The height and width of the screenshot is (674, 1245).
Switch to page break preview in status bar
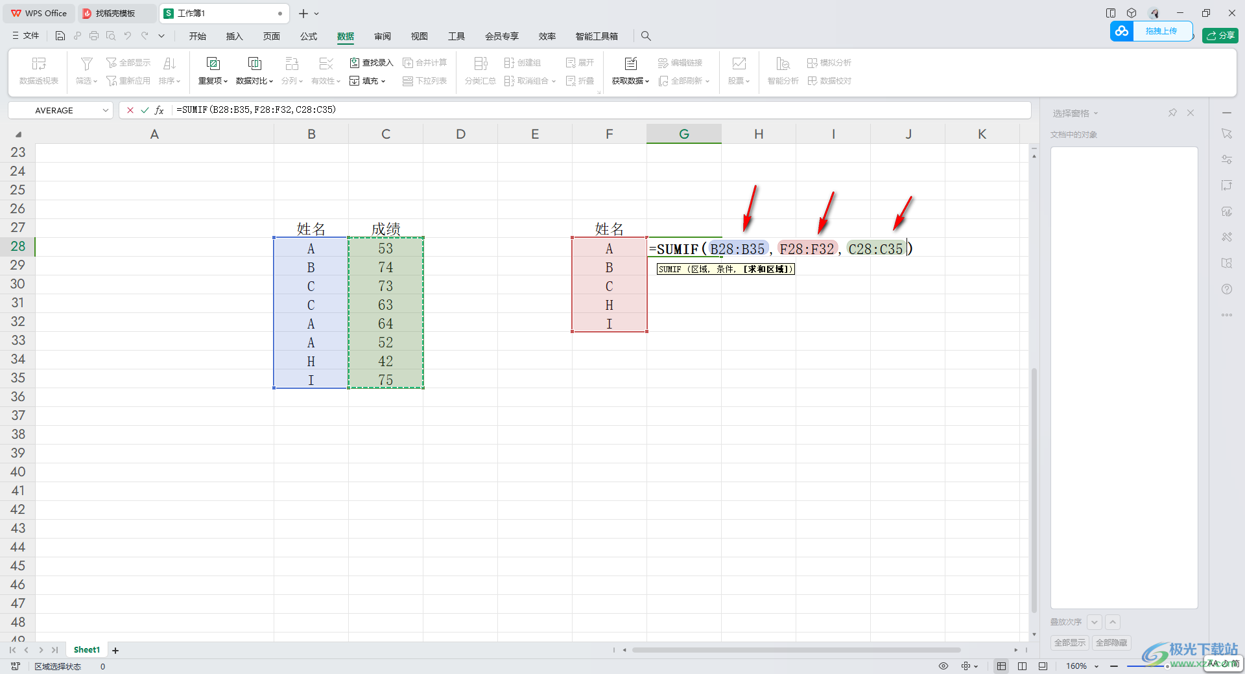tap(1023, 666)
